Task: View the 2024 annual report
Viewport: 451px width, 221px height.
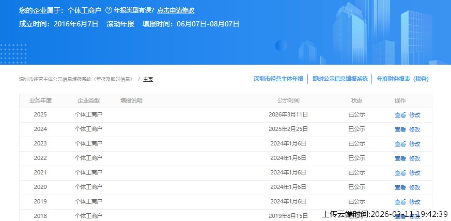Action: tap(400, 129)
